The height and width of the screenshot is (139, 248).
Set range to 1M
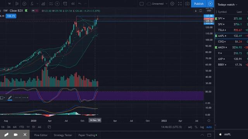click(x=3, y=127)
